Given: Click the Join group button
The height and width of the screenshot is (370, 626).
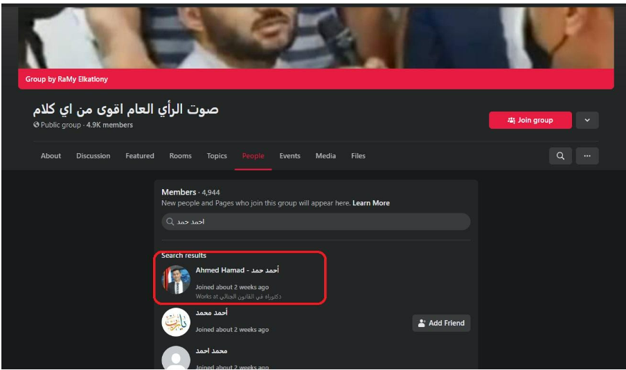Looking at the screenshot, I should tap(530, 121).
